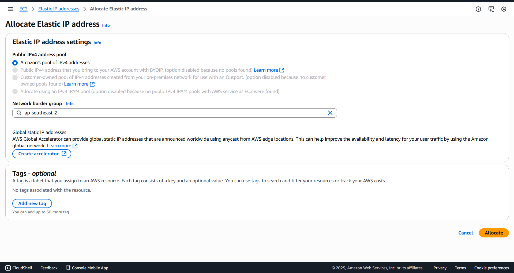Click Allocate to create the Elastic IP
This screenshot has height=273, width=514.
pyautogui.click(x=494, y=233)
